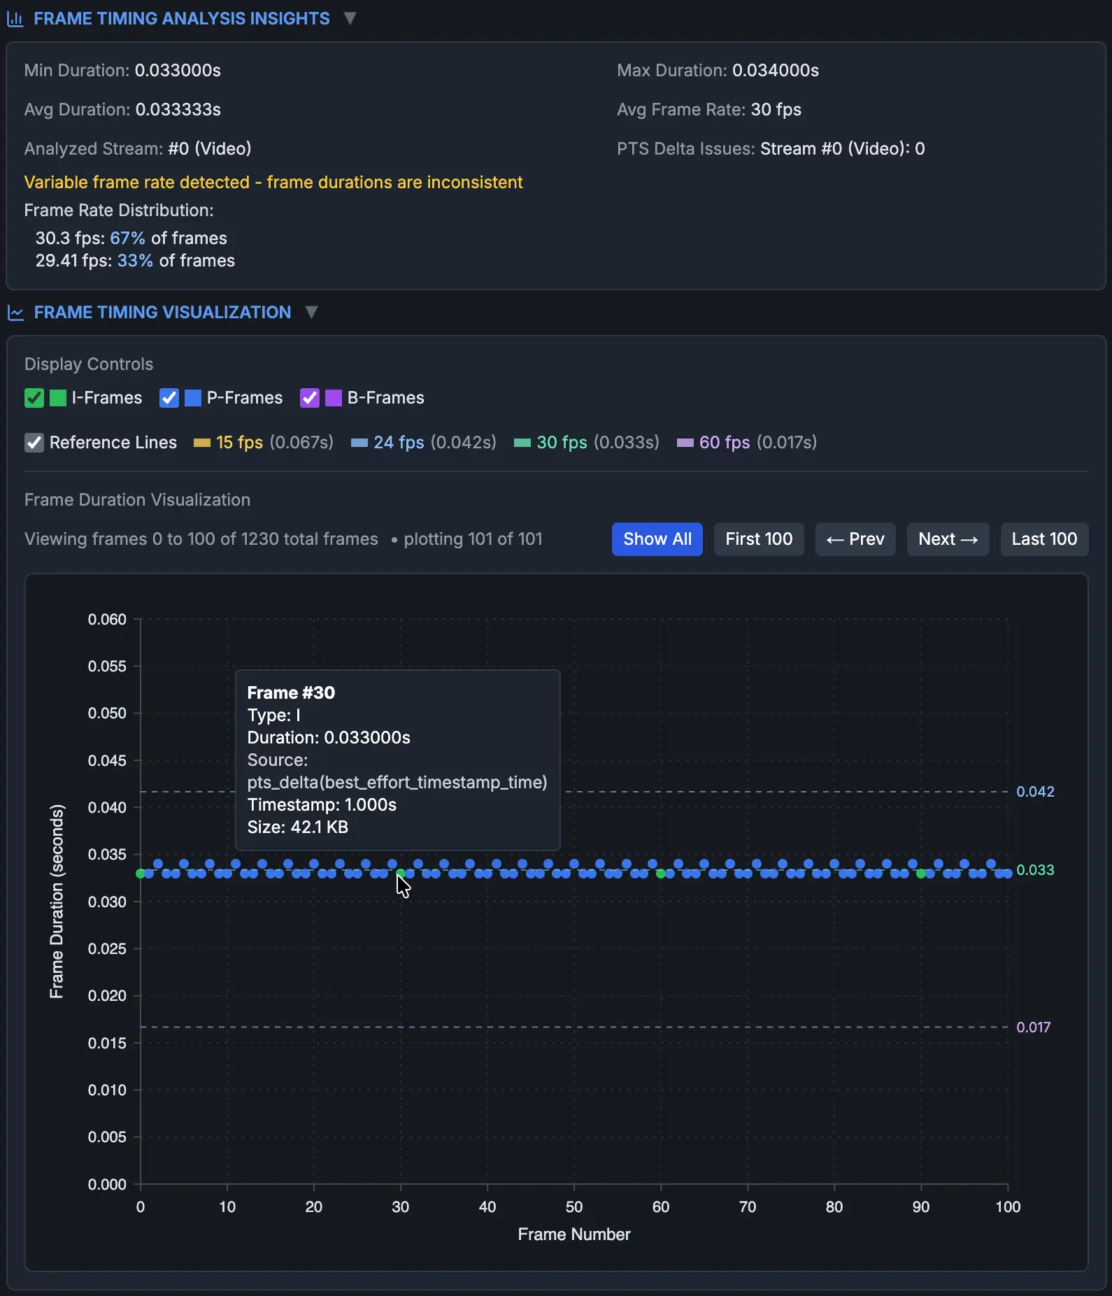Click the Frame #30 tooltip title
1112x1296 pixels.
click(291, 693)
